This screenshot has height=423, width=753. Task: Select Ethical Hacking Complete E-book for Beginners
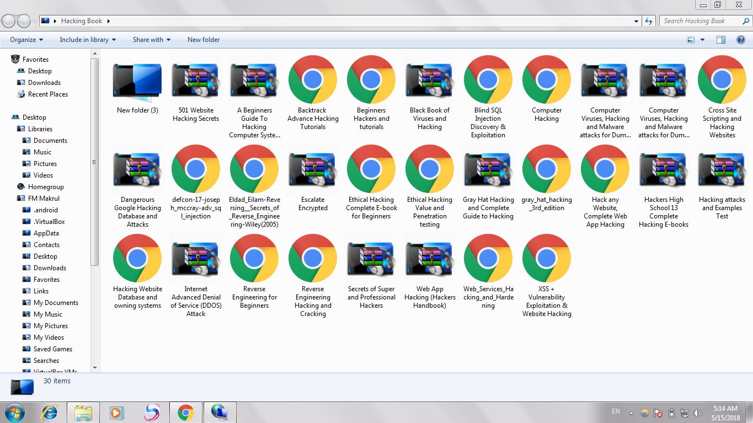click(371, 183)
